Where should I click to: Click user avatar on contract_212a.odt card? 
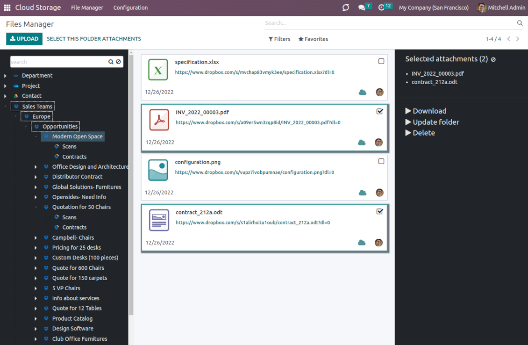click(379, 243)
